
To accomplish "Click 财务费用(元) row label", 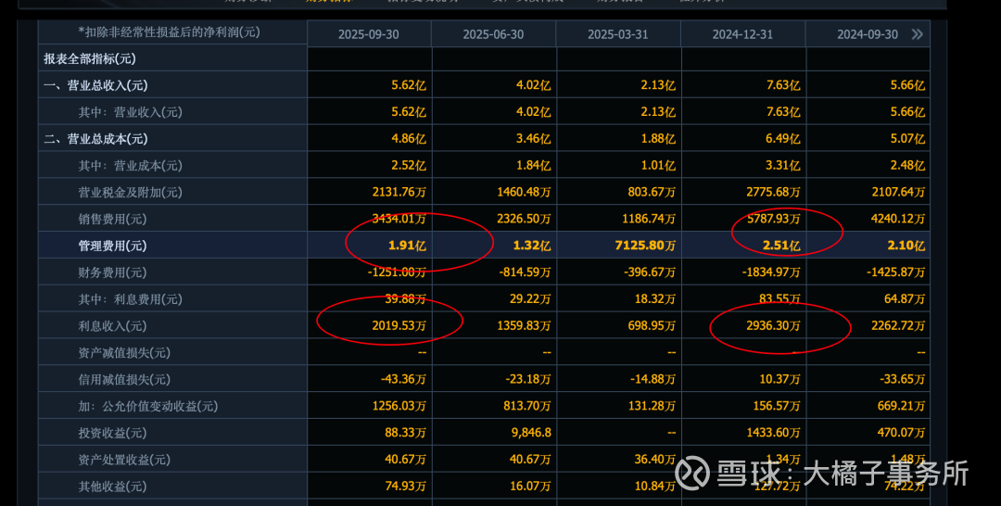I will point(112,272).
